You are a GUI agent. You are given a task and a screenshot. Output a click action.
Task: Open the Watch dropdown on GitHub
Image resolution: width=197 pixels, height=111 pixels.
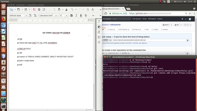166,25
